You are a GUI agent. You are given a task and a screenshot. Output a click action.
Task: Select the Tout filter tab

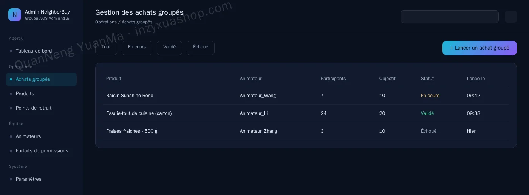point(106,48)
